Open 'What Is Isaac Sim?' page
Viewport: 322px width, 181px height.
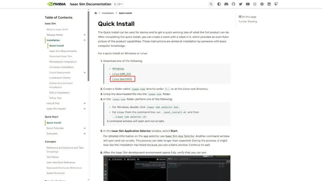coord(57,29)
